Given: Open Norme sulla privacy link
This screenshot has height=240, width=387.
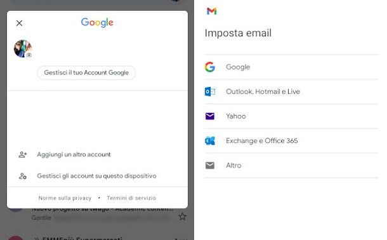Looking at the screenshot, I should (x=65, y=198).
